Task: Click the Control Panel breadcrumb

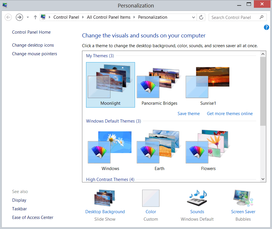Action: click(x=66, y=17)
